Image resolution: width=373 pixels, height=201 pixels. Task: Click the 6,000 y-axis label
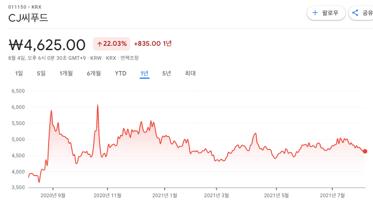point(18,107)
